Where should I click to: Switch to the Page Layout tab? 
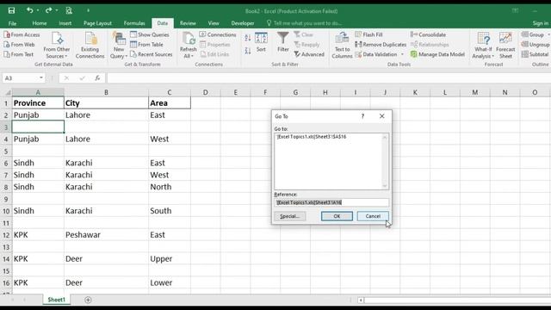tap(97, 23)
